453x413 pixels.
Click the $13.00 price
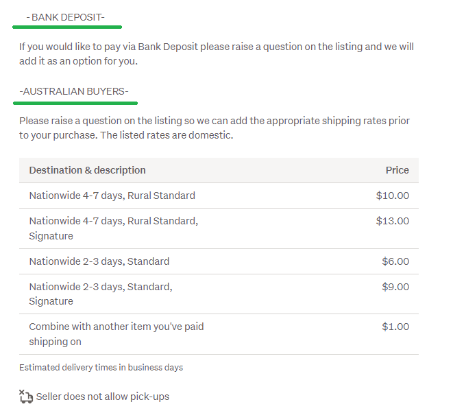tap(392, 221)
